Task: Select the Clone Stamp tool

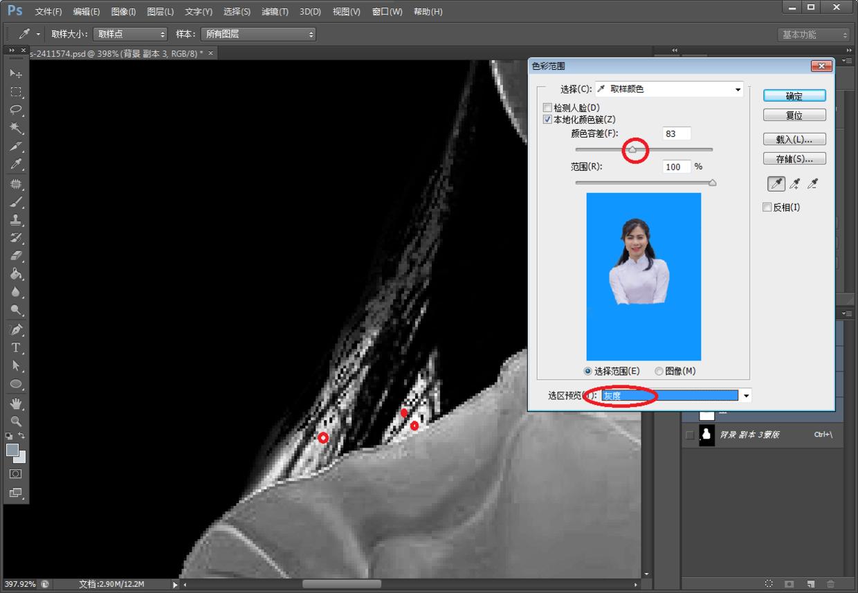Action: click(x=16, y=220)
